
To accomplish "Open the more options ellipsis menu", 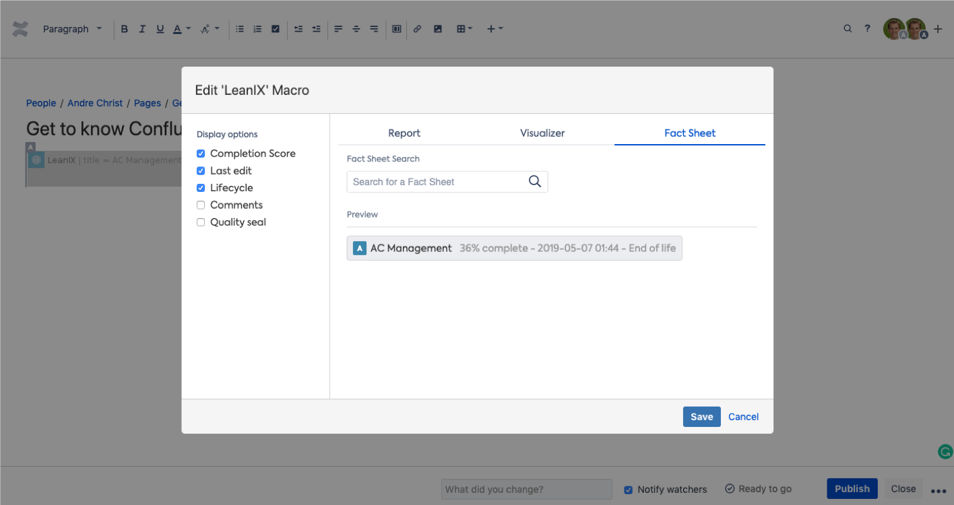I will (939, 490).
